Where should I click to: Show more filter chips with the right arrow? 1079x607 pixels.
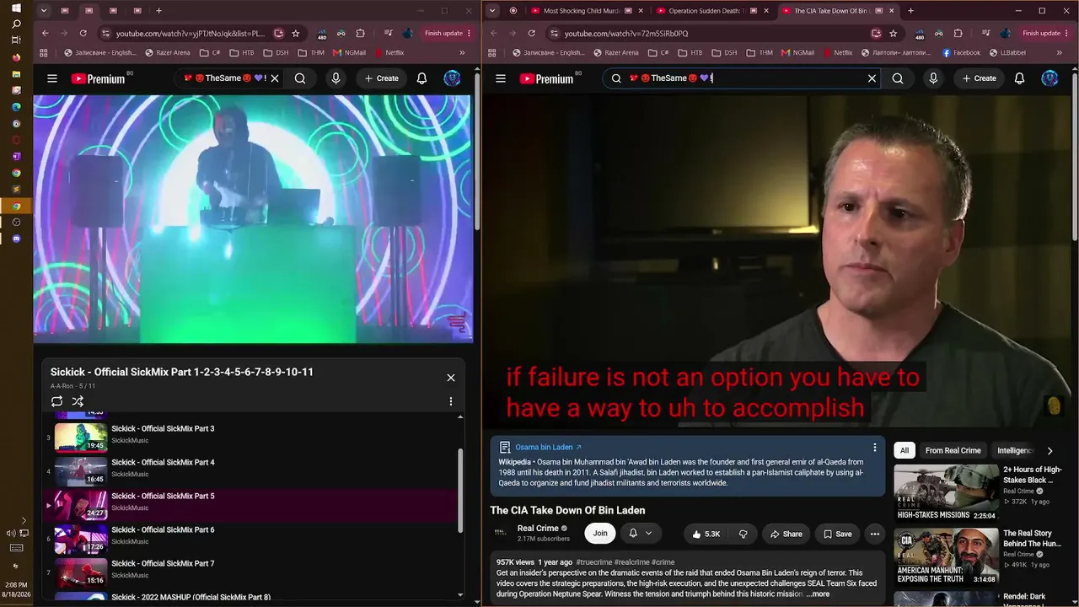pos(1049,450)
